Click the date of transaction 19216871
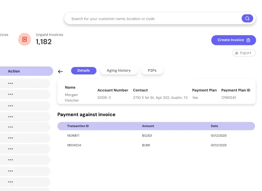 click(x=218, y=136)
